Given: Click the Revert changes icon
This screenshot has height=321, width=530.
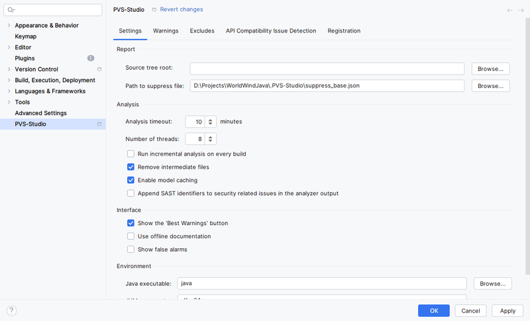Looking at the screenshot, I should point(154,10).
